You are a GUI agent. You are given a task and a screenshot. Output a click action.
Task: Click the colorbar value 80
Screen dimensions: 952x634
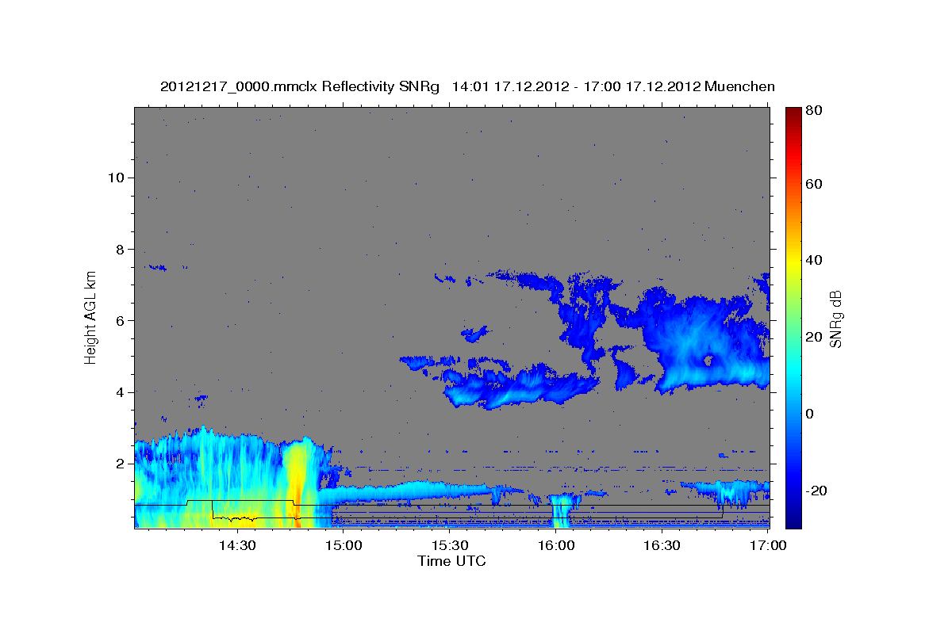click(x=812, y=111)
